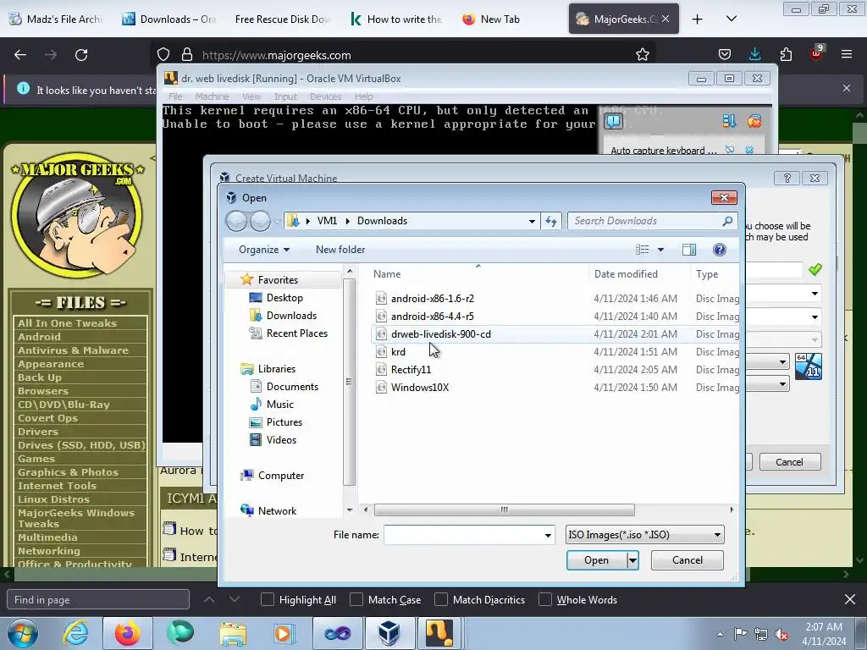Toggle Match Diacritics checkbox

pos(441,600)
